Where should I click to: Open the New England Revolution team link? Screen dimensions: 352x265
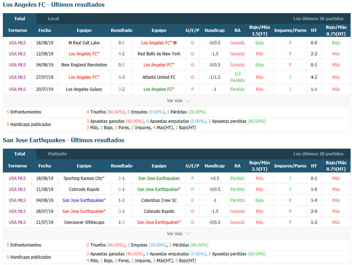tap(84, 65)
